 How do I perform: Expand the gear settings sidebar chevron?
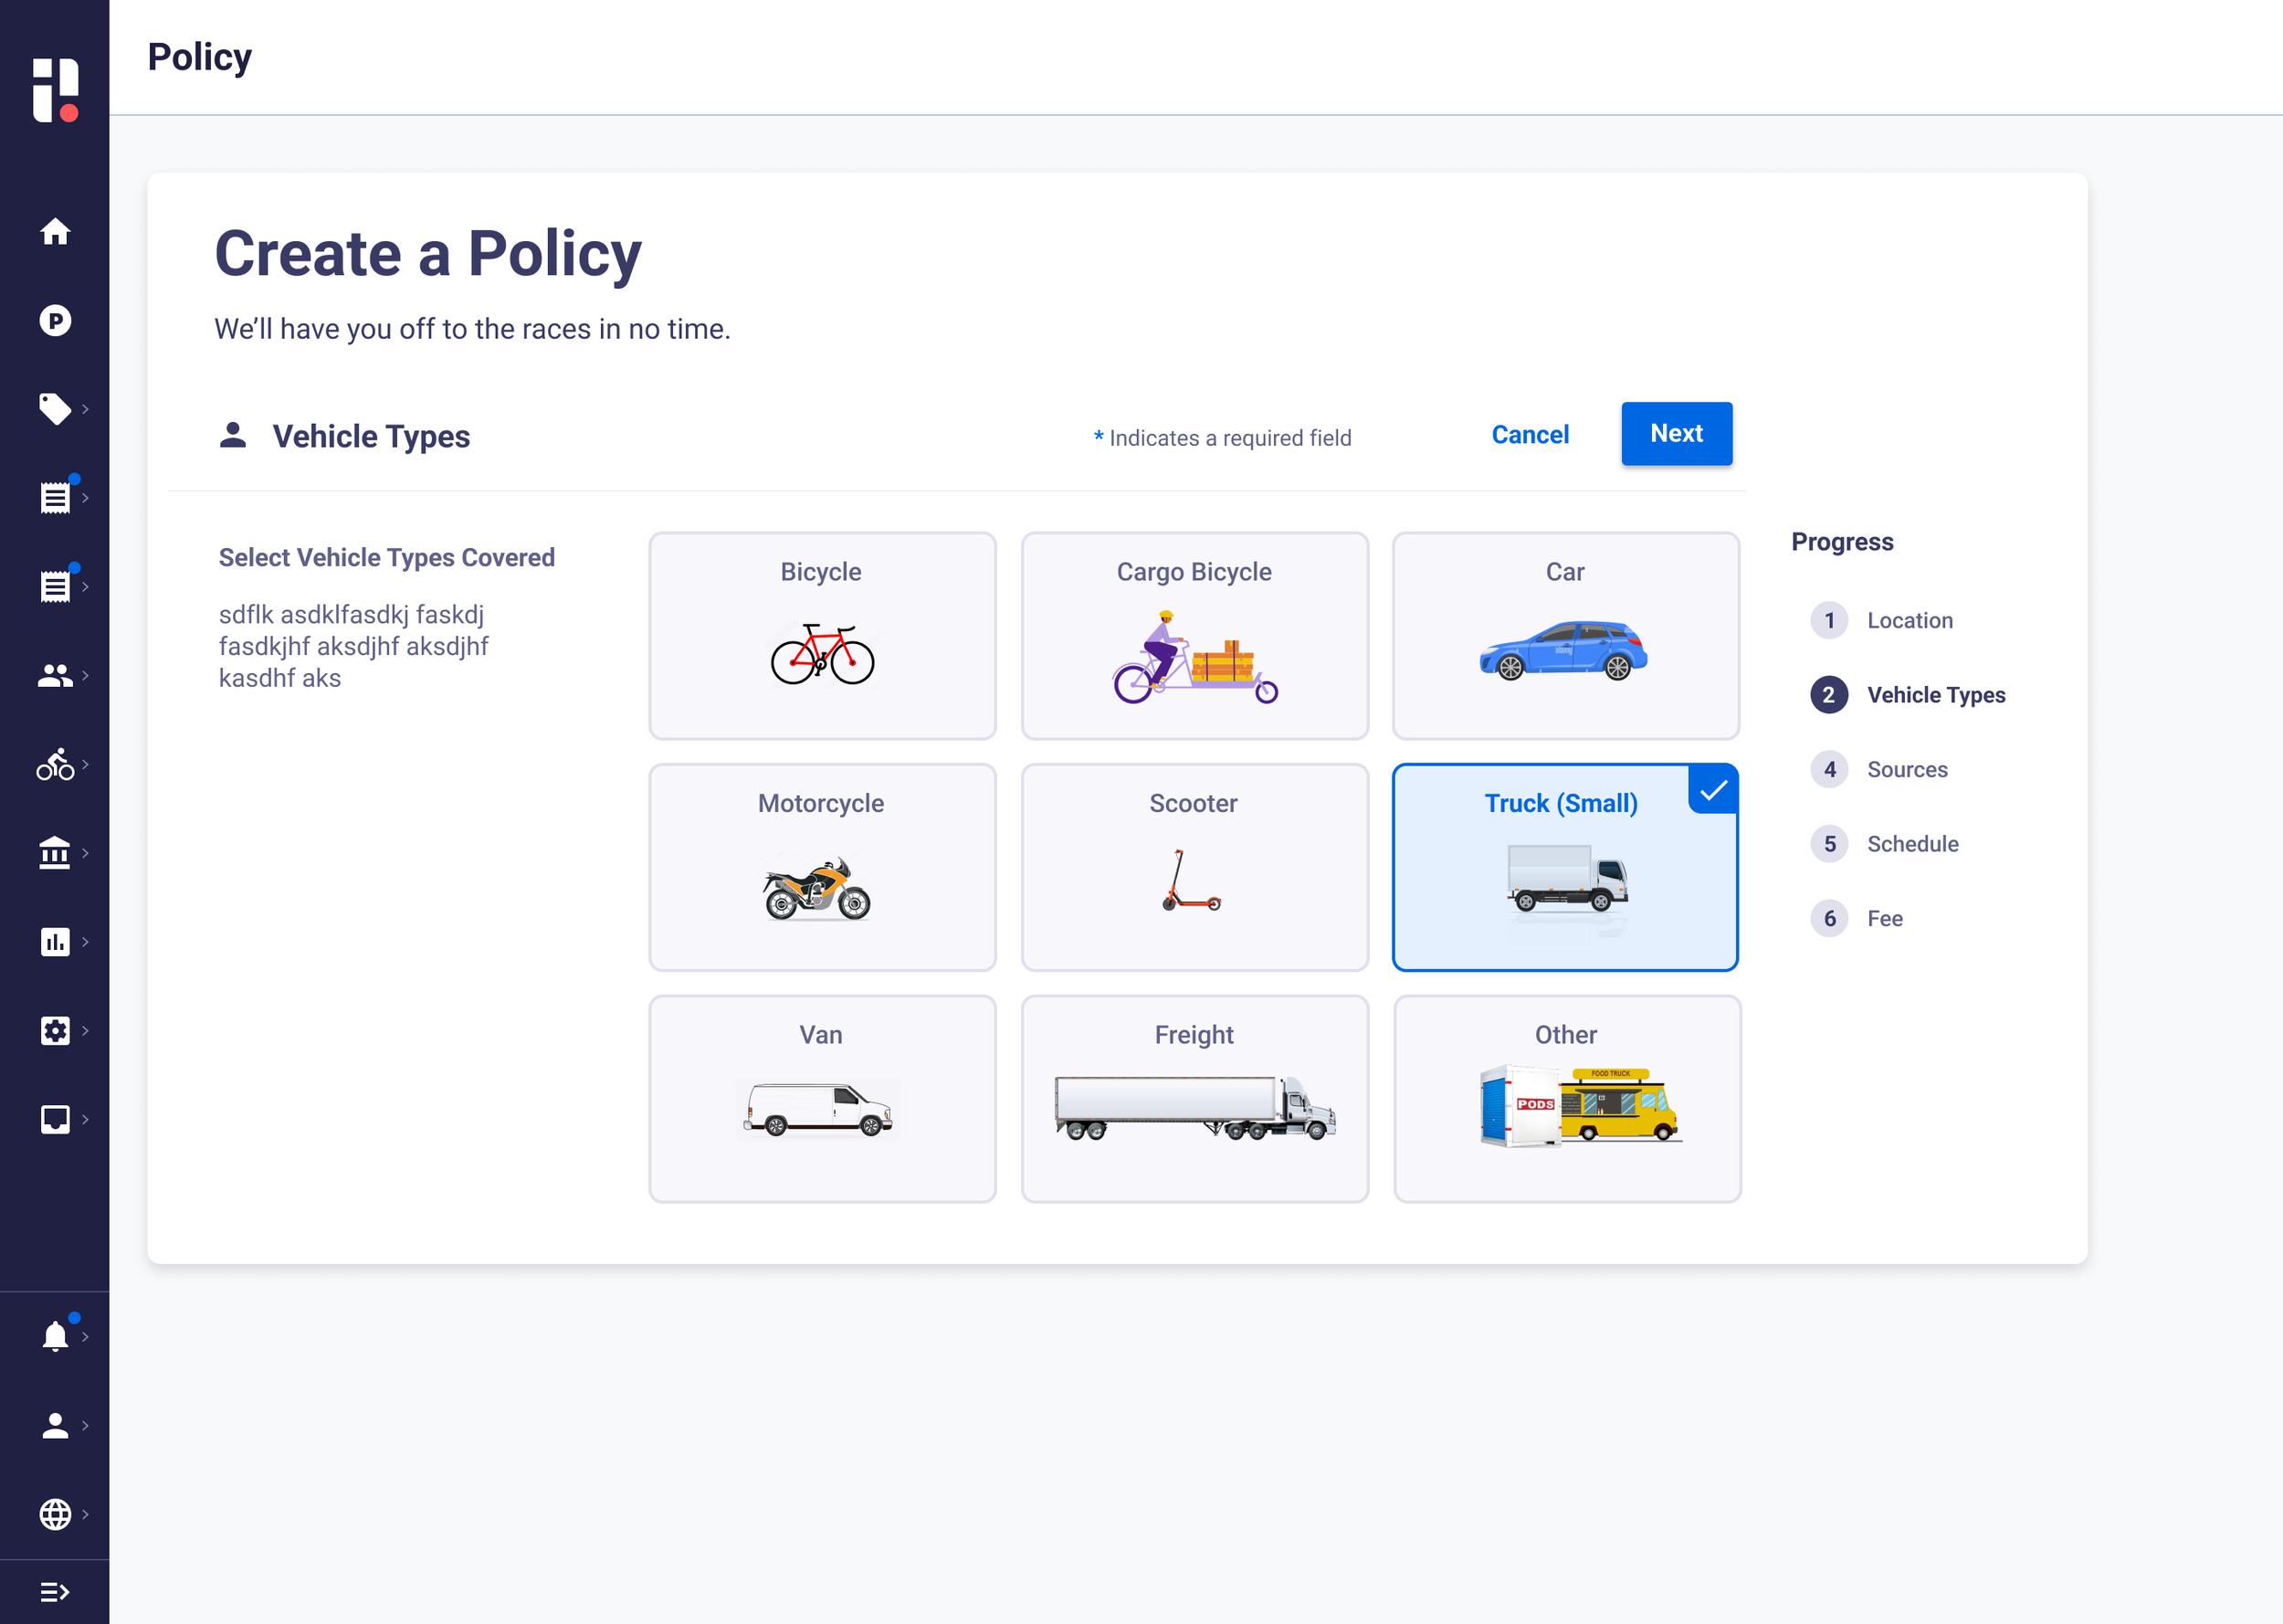(x=86, y=1030)
